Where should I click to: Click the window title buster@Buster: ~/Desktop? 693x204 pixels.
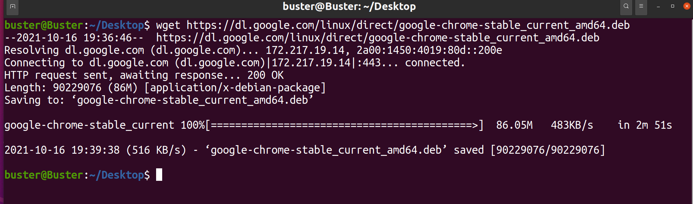(x=349, y=6)
